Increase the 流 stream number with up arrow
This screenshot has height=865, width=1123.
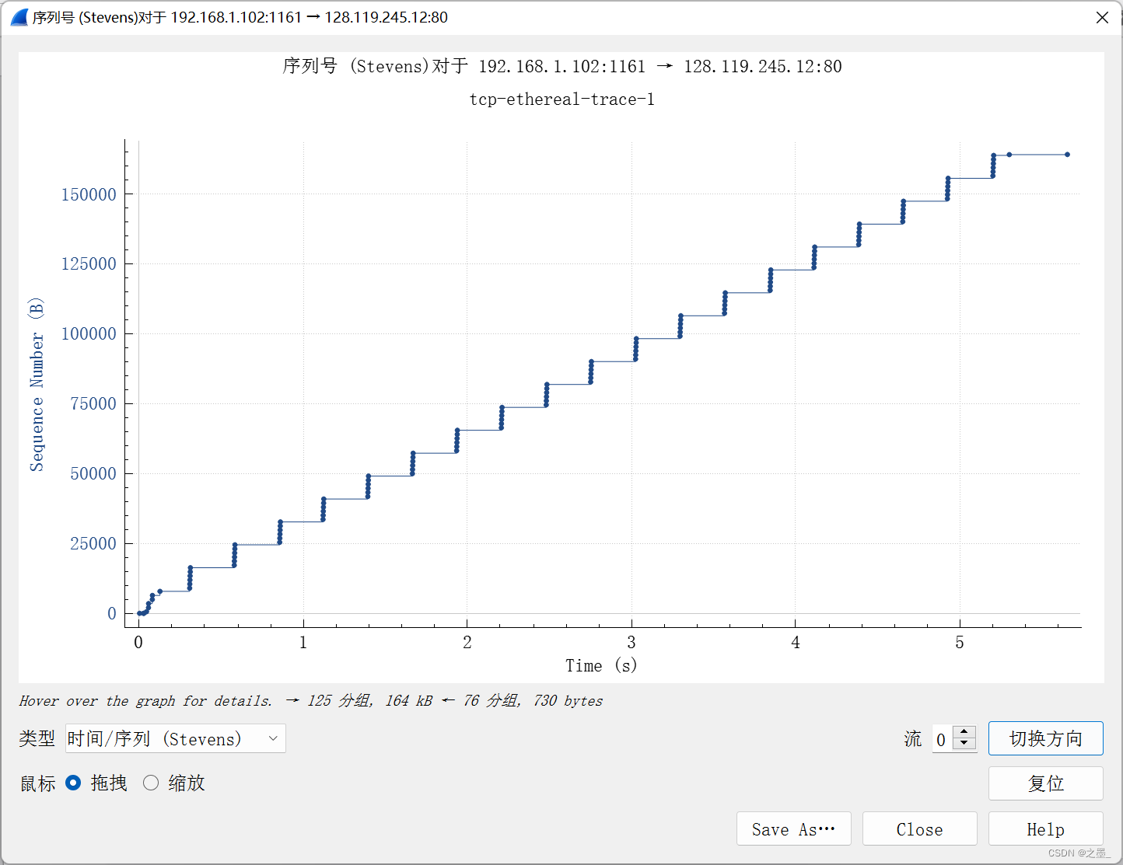click(964, 732)
